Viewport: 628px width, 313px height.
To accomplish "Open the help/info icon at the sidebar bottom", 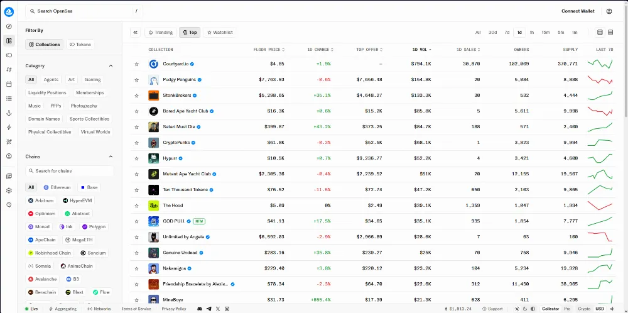I will (9, 205).
